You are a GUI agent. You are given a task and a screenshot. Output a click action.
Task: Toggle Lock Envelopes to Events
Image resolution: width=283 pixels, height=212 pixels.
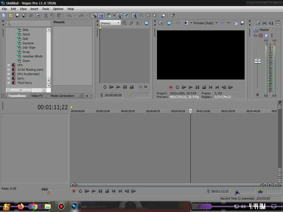click(119, 15)
